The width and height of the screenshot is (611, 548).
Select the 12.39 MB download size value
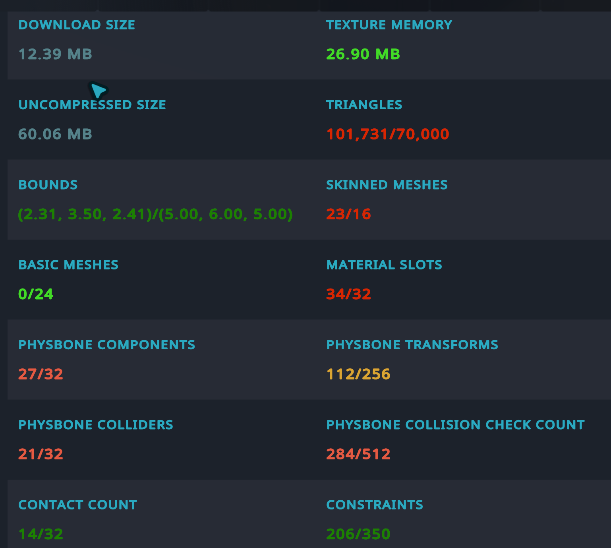(55, 54)
